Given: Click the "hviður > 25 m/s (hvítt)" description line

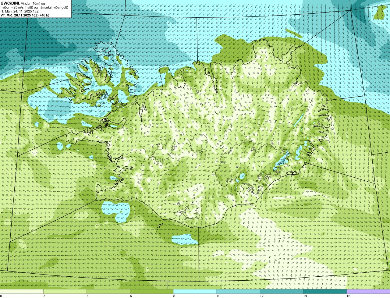Looking at the screenshot, I should pos(34,7).
